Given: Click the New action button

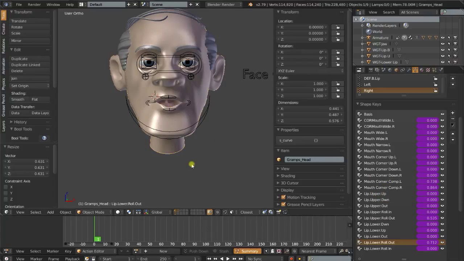Looking at the screenshot, I should click(163, 251).
